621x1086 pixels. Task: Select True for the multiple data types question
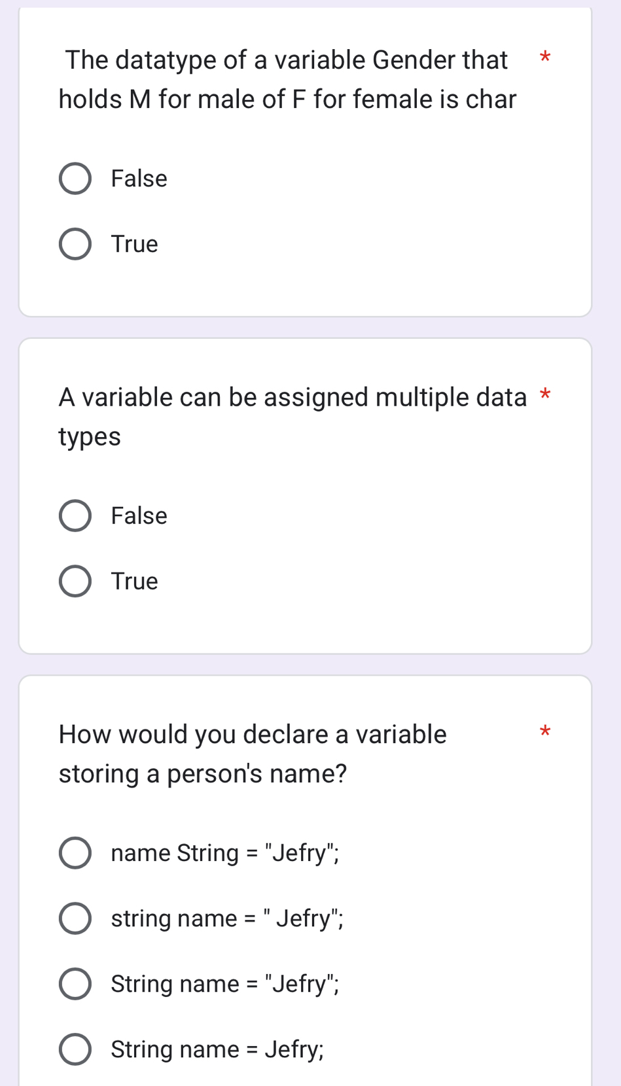[x=75, y=580]
